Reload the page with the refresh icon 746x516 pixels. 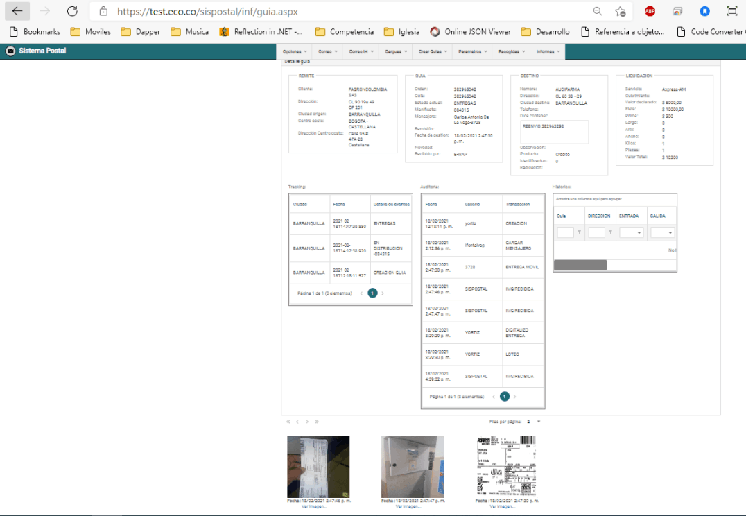(x=72, y=11)
